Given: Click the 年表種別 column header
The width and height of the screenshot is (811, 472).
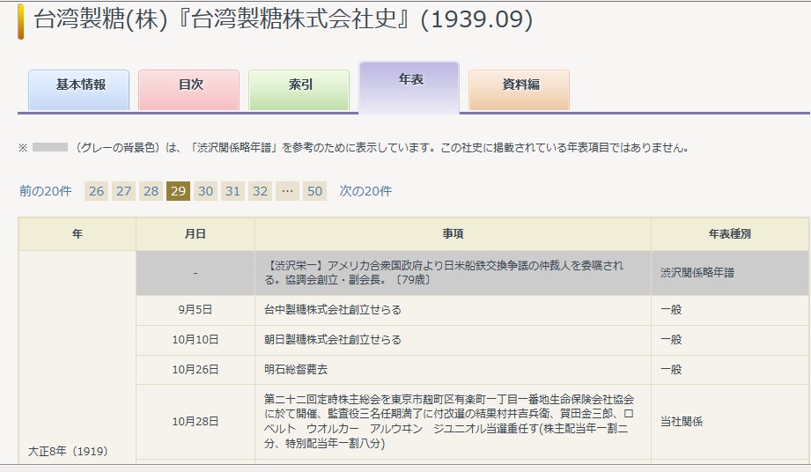Looking at the screenshot, I should coord(730,234).
